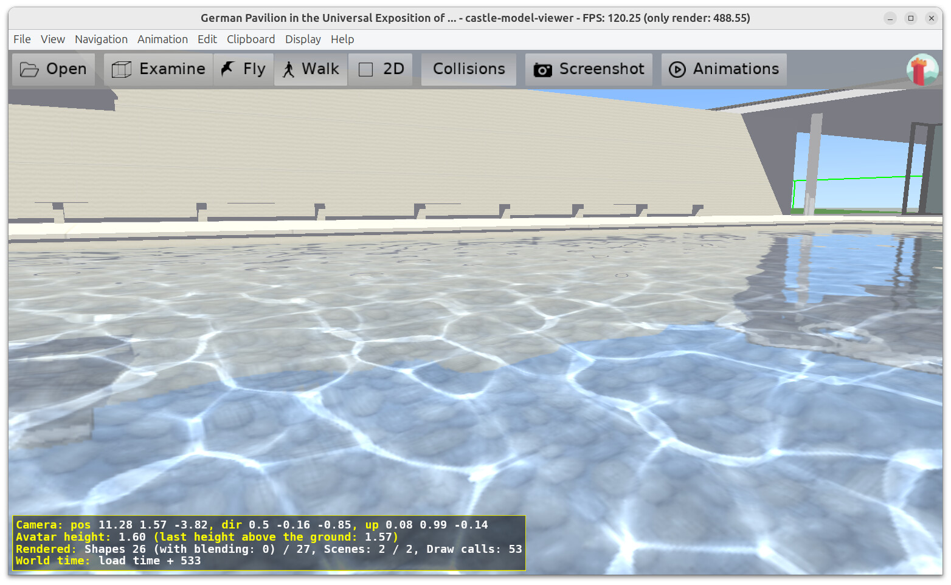The height and width of the screenshot is (585, 951).
Task: Select the Examine cube icon
Action: tap(122, 70)
